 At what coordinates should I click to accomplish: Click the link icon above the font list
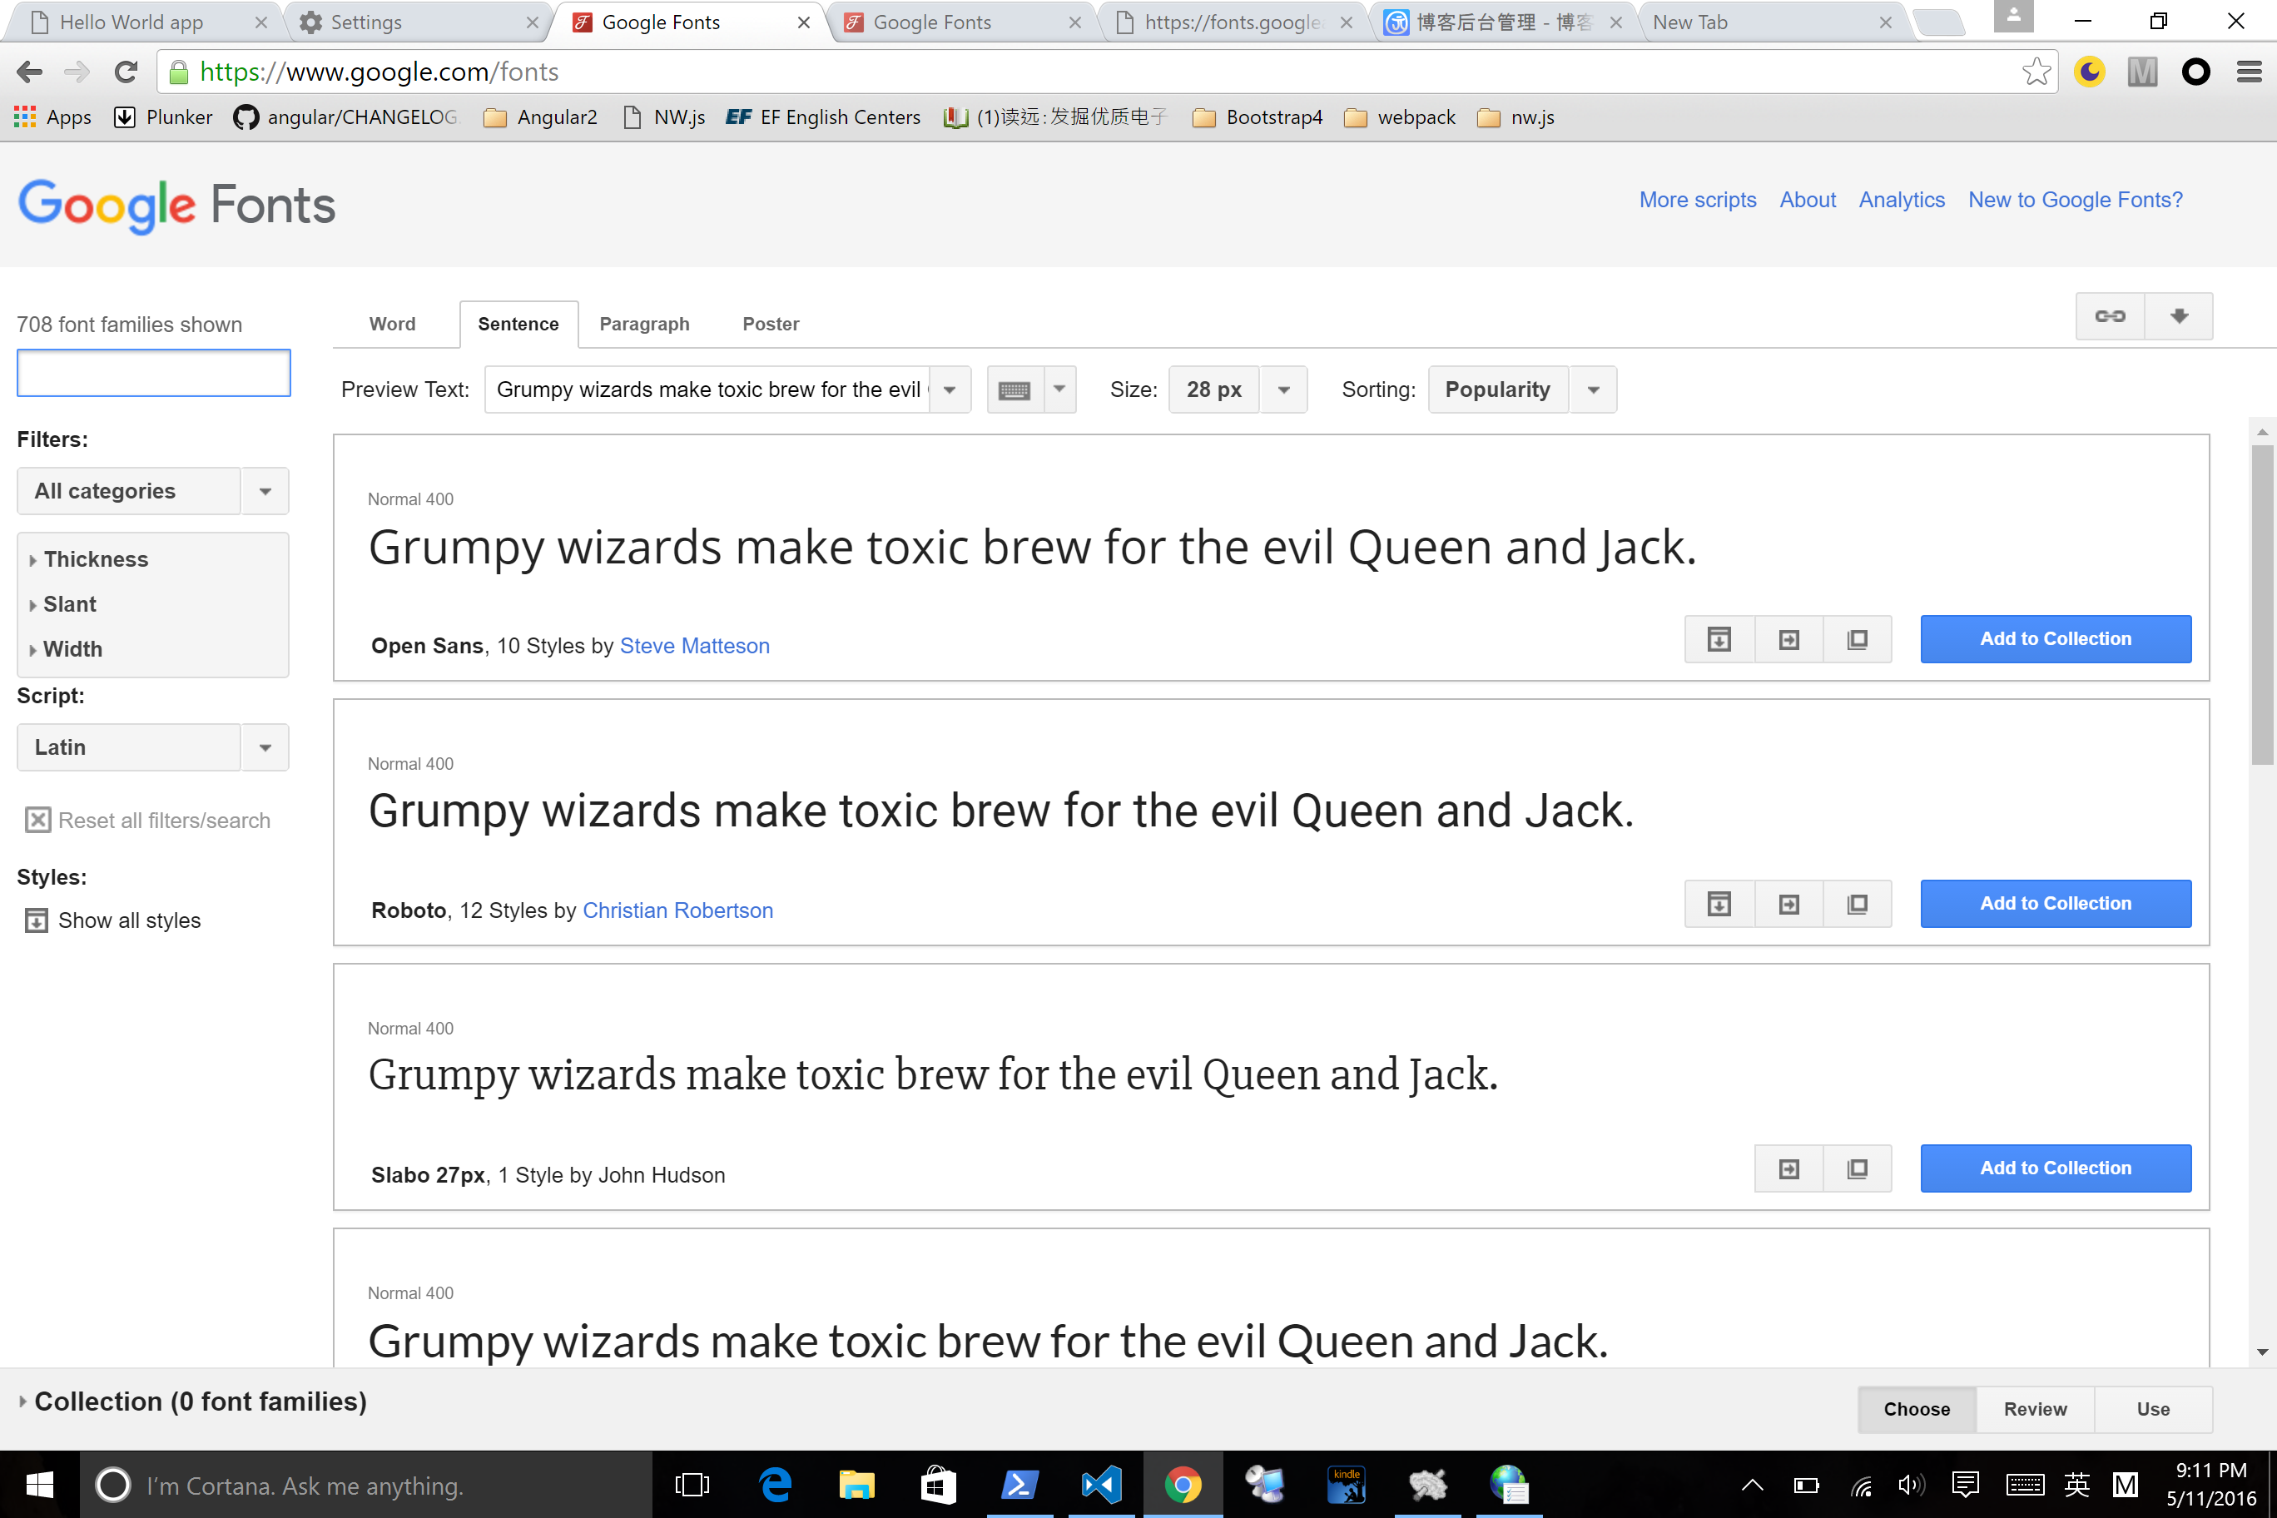tap(2110, 315)
